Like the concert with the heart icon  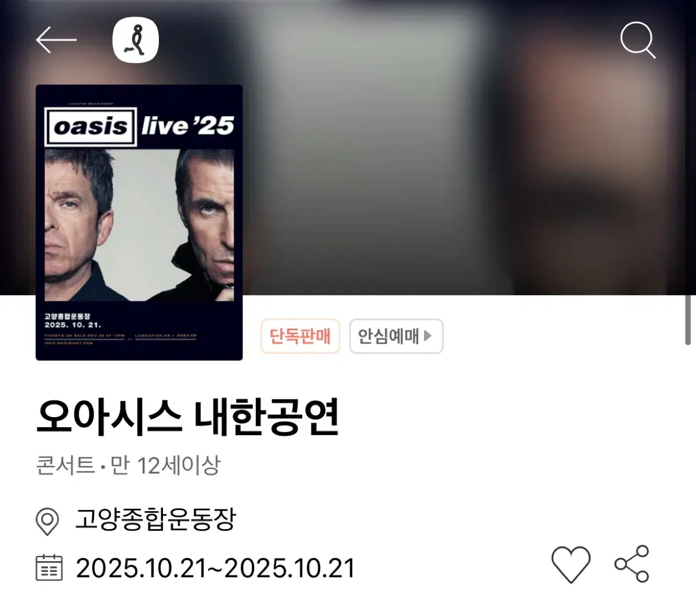[571, 564]
